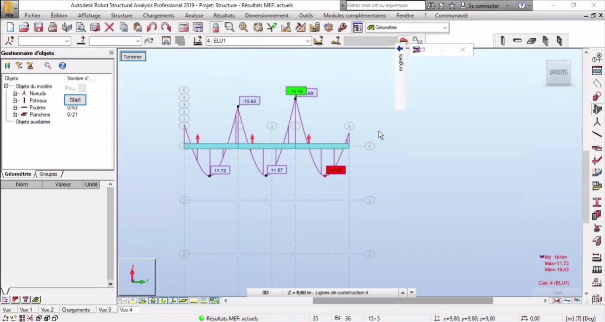Select the Vue:3 bottom view tab
The width and height of the screenshot is (605, 322).
click(105, 310)
